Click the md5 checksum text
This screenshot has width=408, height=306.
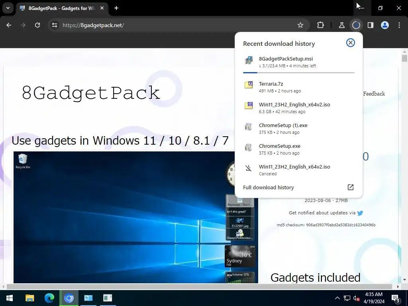pyautogui.click(x=326, y=225)
